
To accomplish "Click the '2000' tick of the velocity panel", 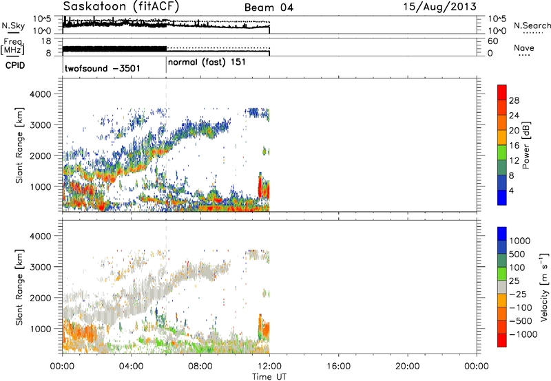I will pyautogui.click(x=41, y=298).
